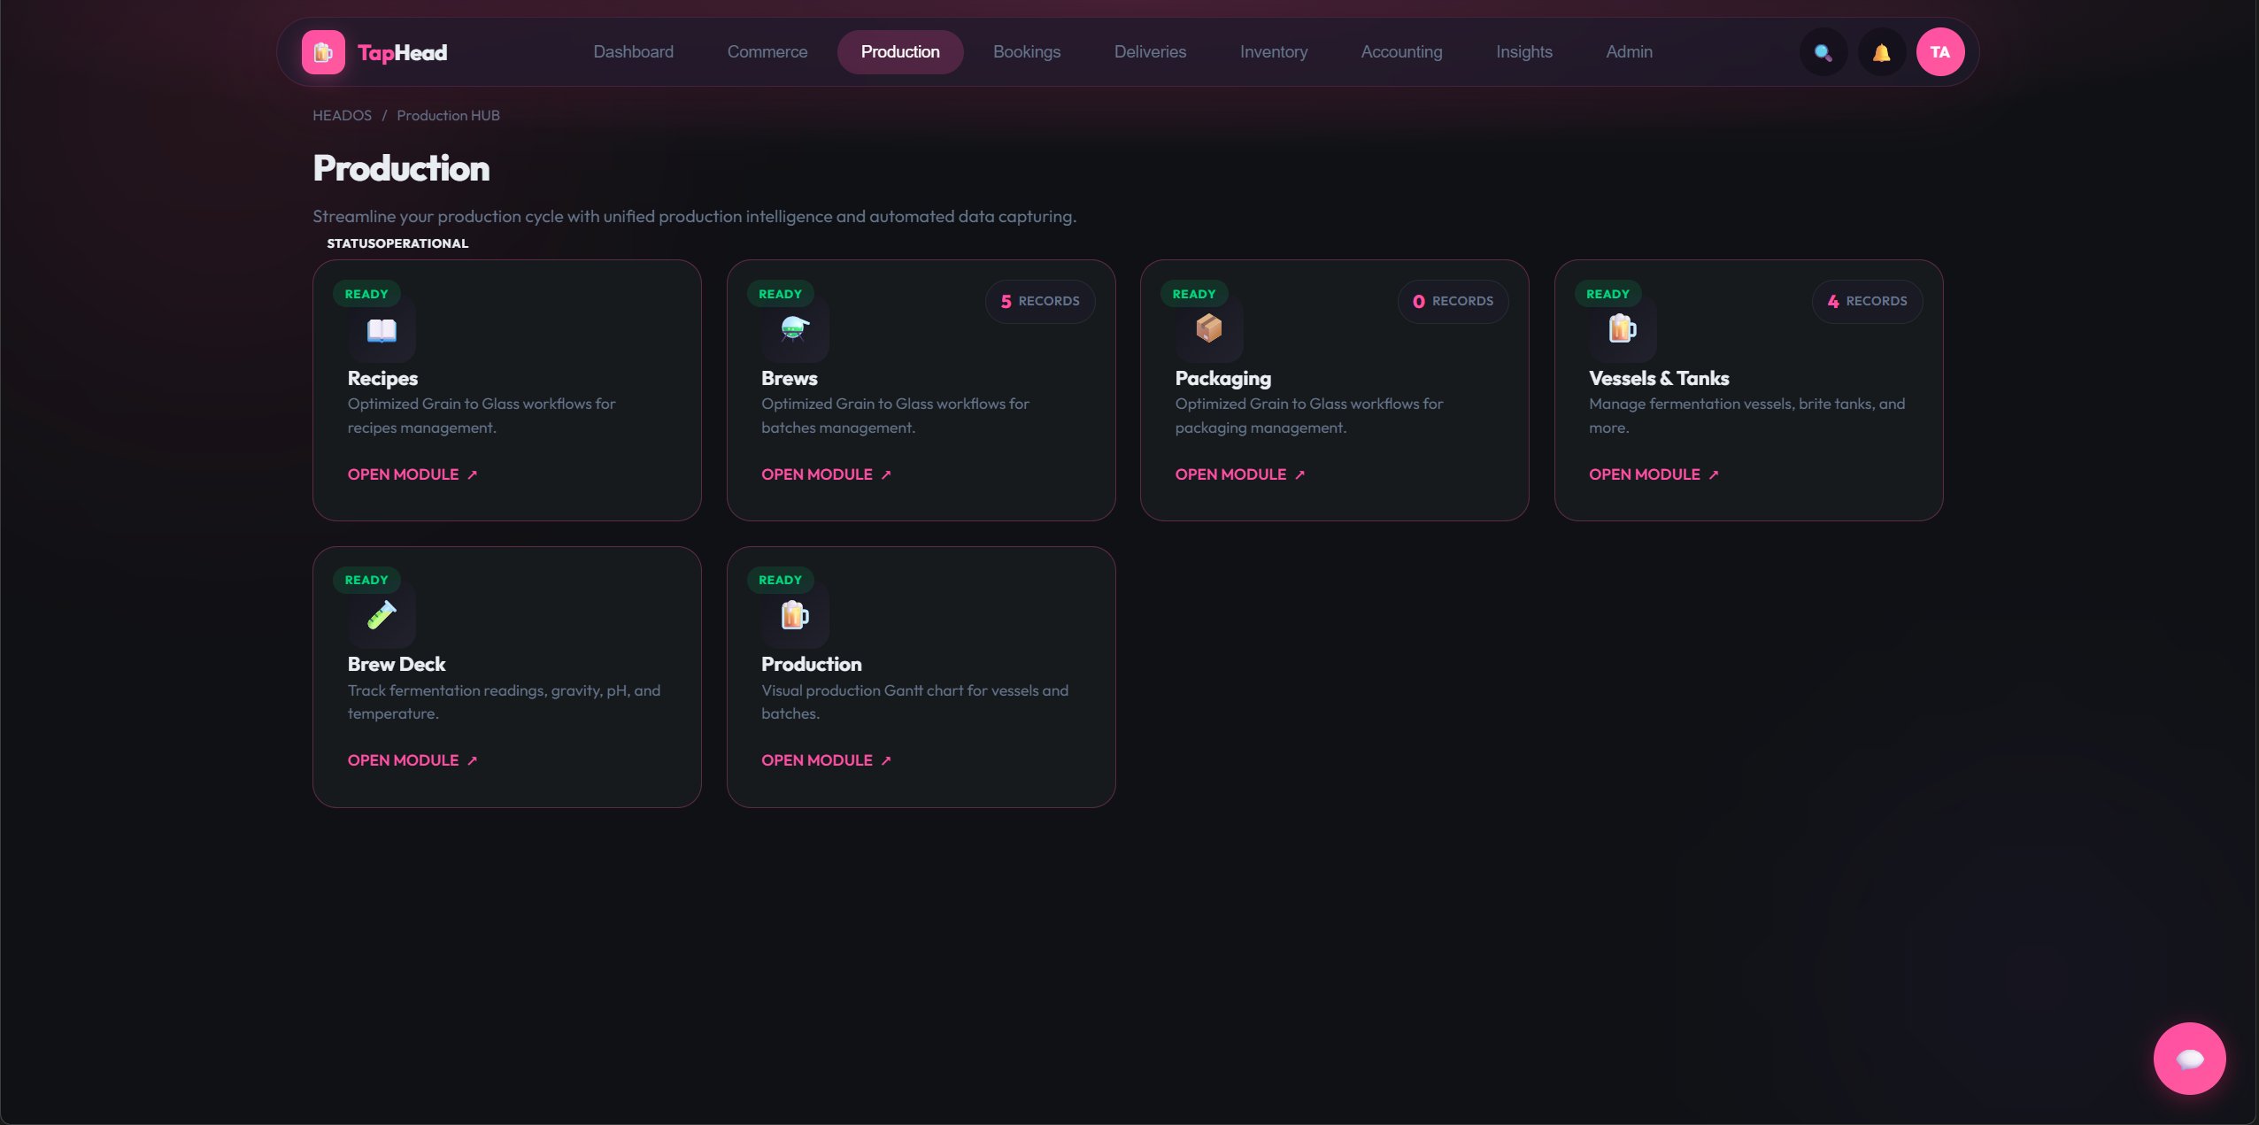The height and width of the screenshot is (1125, 2259).
Task: Open search with magnifying glass icon
Action: [1823, 52]
